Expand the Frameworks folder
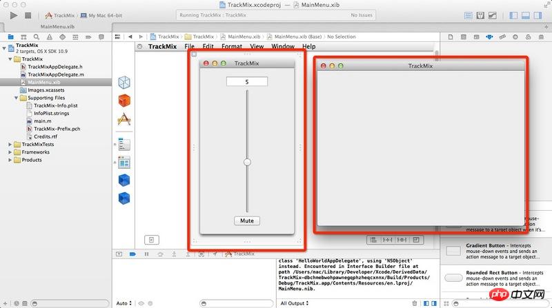Viewport: 552px width, 308px height. pos(10,152)
